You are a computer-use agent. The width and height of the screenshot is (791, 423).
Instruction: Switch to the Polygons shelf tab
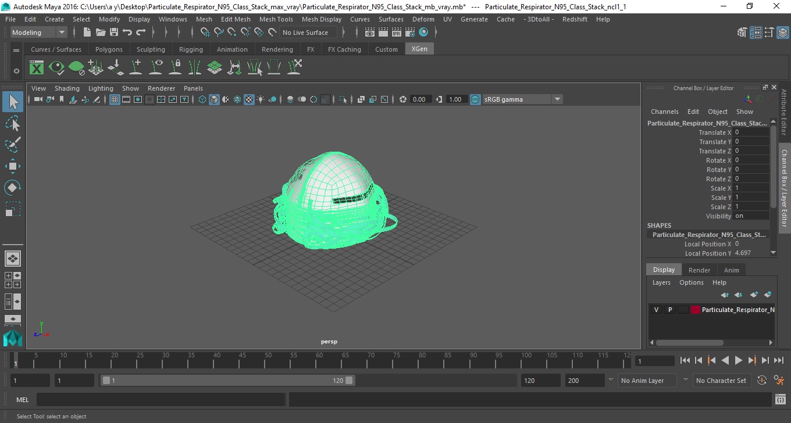click(109, 49)
